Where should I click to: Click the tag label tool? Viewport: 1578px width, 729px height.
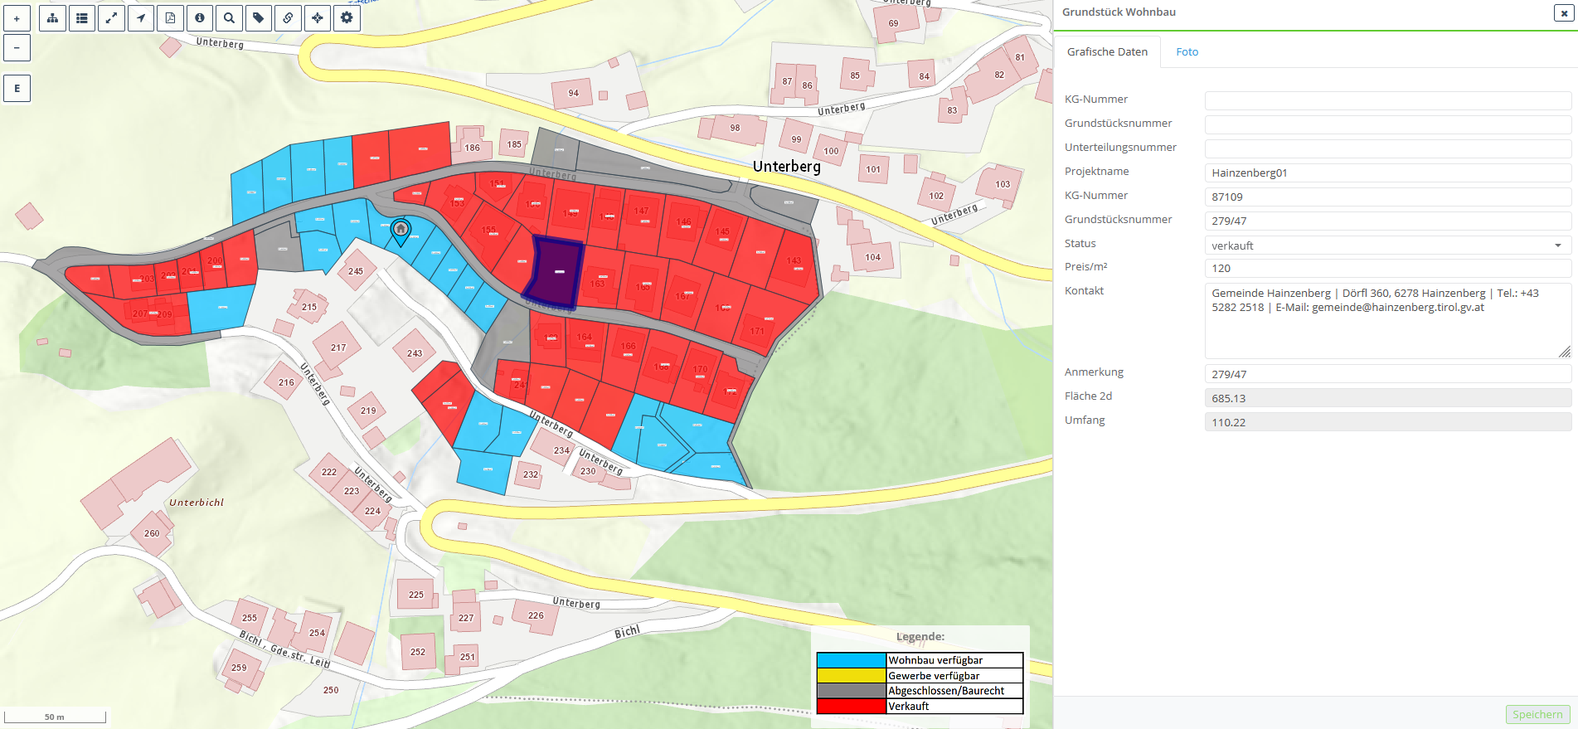pyautogui.click(x=259, y=18)
